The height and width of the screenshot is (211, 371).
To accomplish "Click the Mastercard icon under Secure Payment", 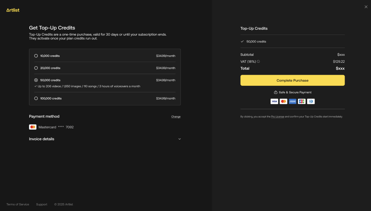I will (x=284, y=101).
